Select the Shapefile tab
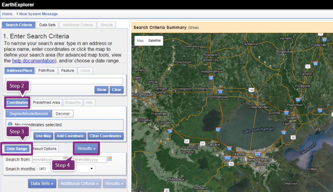333x192 pixels. 73,102
